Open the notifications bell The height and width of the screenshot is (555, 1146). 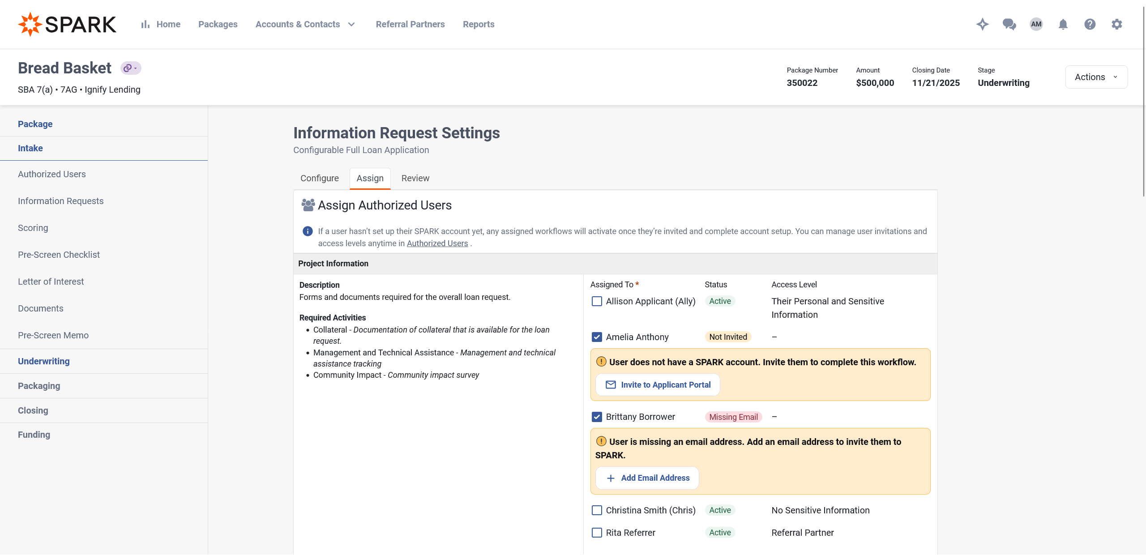coord(1063,24)
